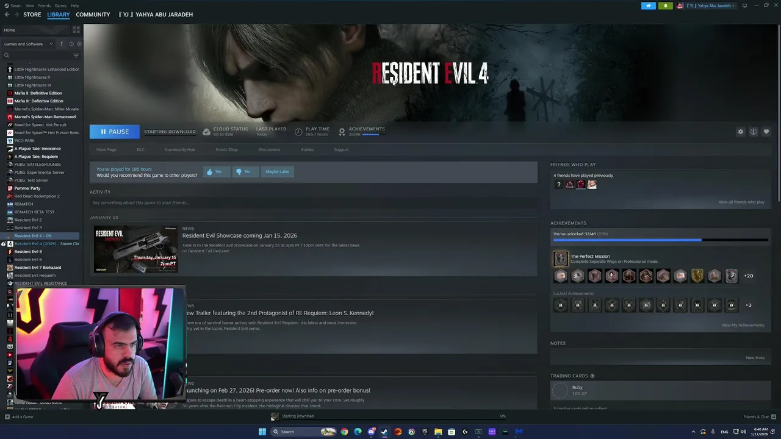Select PICO PARK in library list
Viewport: 781px width, 439px height.
point(24,141)
